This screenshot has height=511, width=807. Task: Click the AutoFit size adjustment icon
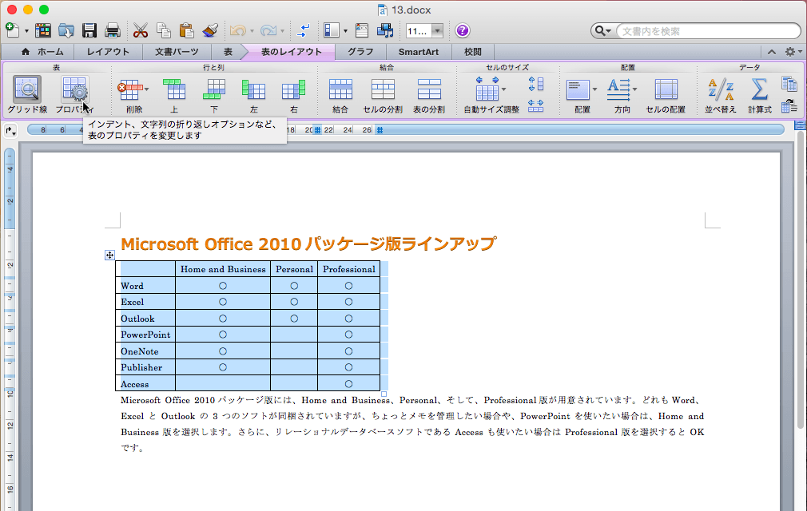(x=487, y=89)
